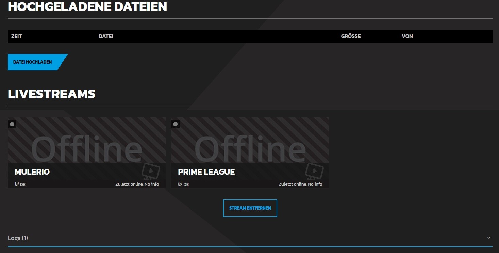Select the Mulerio stream status dot
499x253 pixels.
click(12, 124)
